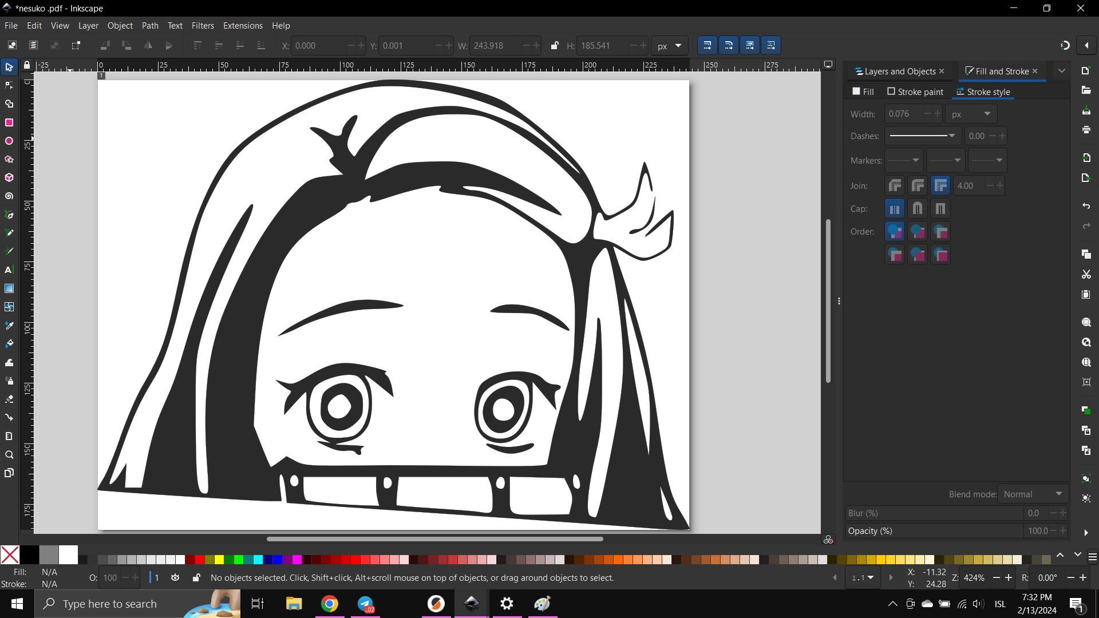The height and width of the screenshot is (618, 1099).
Task: Open the Path menu
Action: tap(150, 26)
